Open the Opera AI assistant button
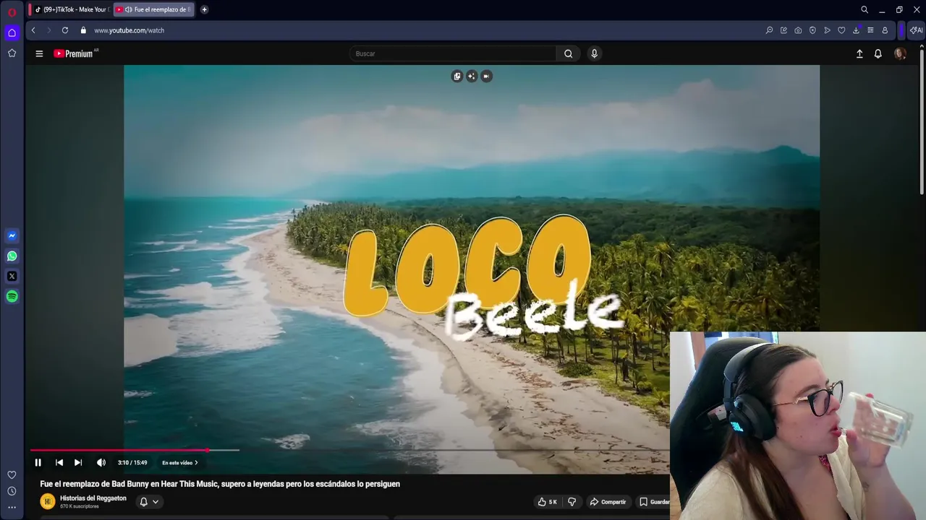The width and height of the screenshot is (926, 520). [x=916, y=30]
